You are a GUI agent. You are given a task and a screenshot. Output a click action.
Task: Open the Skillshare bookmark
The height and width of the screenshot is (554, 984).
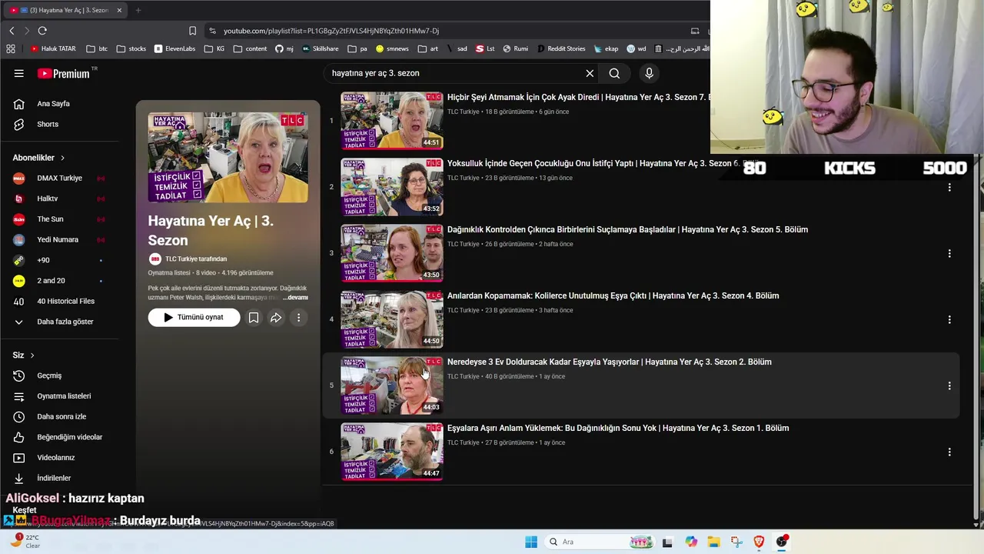click(320, 48)
